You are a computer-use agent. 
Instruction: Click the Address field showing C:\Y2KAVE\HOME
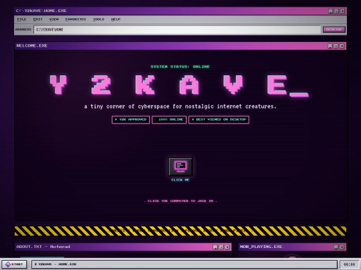point(177,29)
